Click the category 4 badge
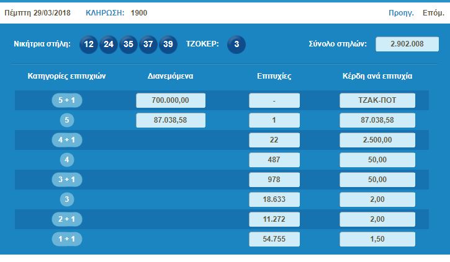450x262 pixels. (x=67, y=159)
